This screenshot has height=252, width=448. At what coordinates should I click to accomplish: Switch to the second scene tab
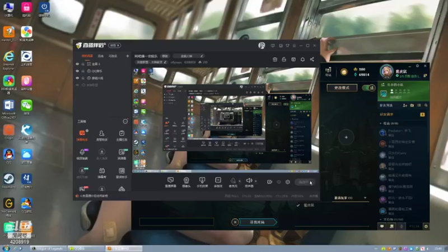[x=101, y=56]
